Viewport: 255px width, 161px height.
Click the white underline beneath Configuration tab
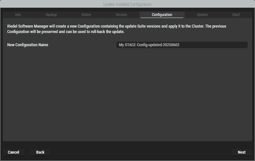click(x=162, y=18)
